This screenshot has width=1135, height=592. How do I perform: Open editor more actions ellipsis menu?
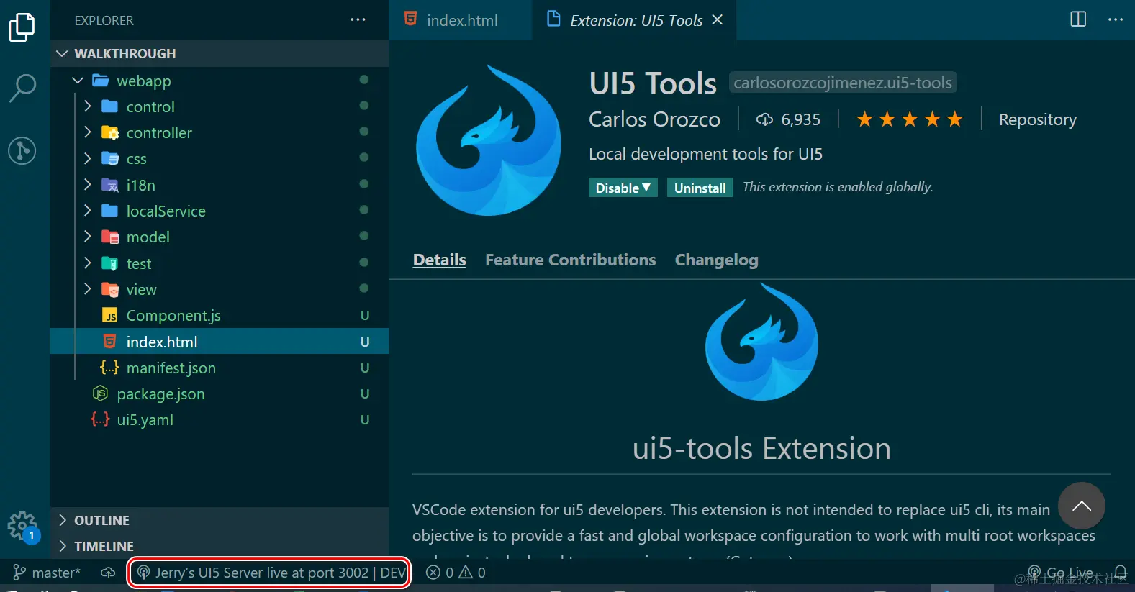1116,19
